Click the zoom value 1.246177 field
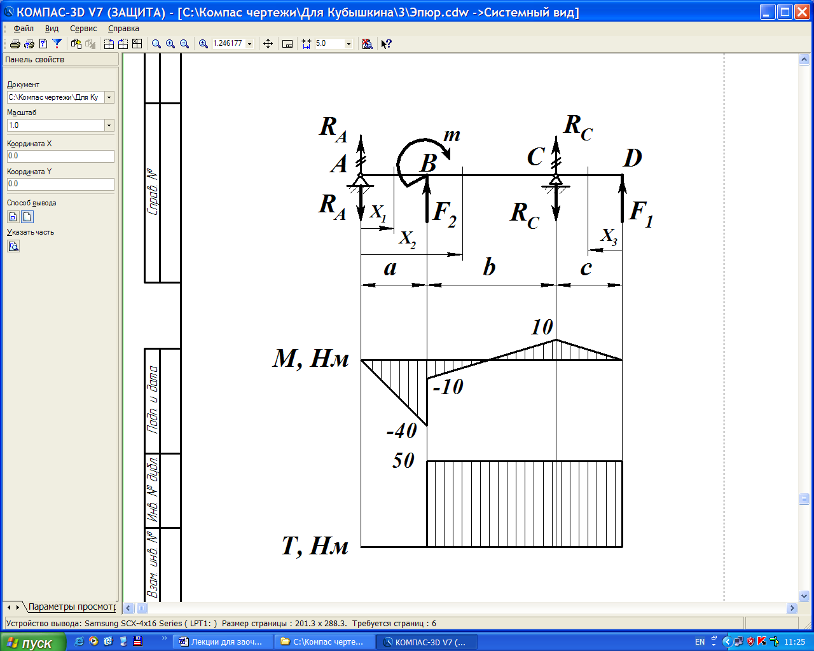The width and height of the screenshot is (814, 651). coord(228,44)
